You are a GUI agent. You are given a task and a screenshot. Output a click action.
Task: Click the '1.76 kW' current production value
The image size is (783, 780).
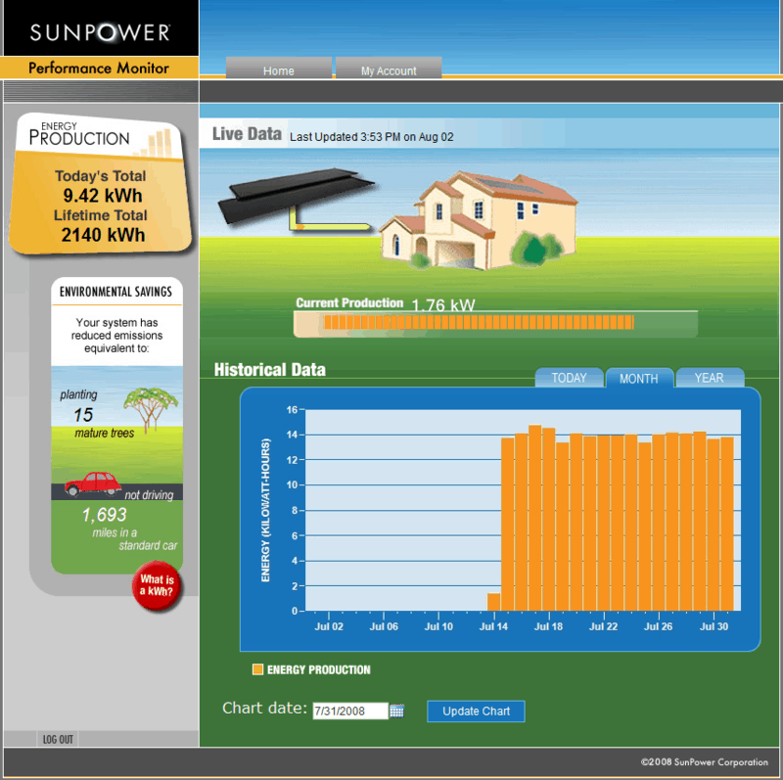point(443,304)
